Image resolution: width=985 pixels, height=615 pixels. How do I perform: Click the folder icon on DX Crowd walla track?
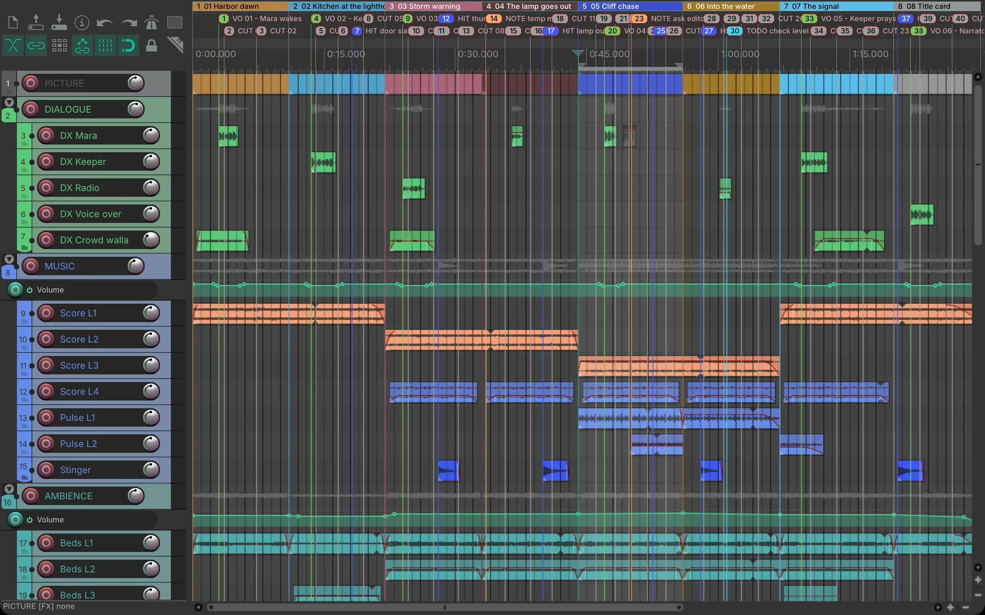[24, 247]
